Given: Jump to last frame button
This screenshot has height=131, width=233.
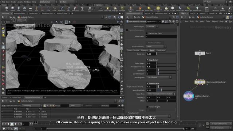Looking at the screenshot, I should click(20, 124).
